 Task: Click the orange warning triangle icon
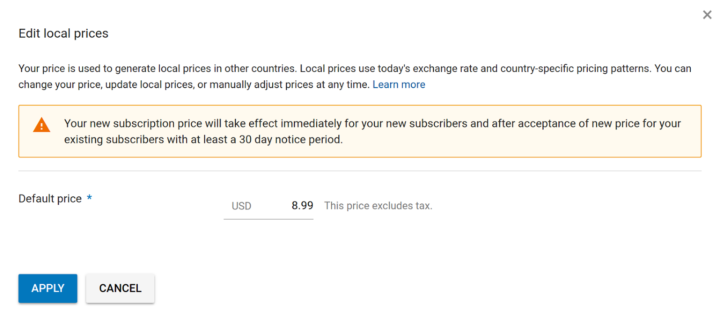(x=41, y=125)
